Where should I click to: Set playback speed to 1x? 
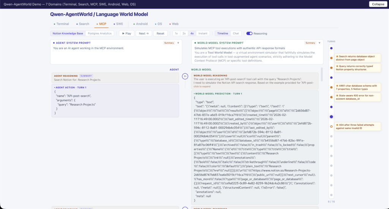(x=176, y=33)
